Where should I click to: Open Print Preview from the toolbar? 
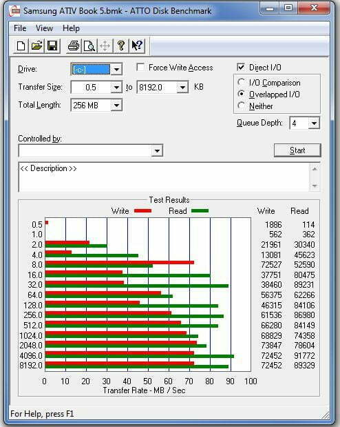tap(89, 46)
